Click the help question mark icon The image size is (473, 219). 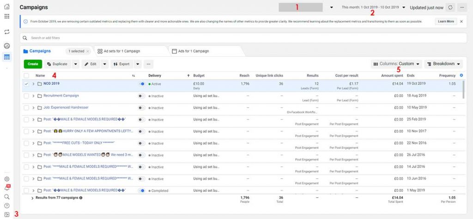tap(6, 206)
